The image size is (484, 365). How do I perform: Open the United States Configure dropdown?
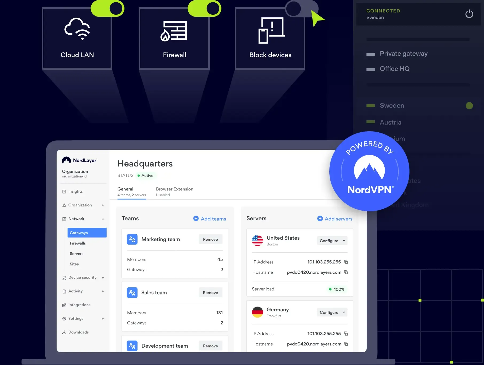(332, 241)
